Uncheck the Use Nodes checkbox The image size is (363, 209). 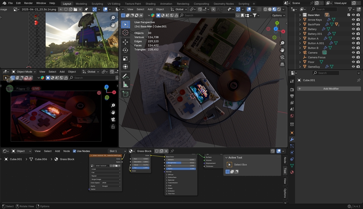click(x=74, y=151)
